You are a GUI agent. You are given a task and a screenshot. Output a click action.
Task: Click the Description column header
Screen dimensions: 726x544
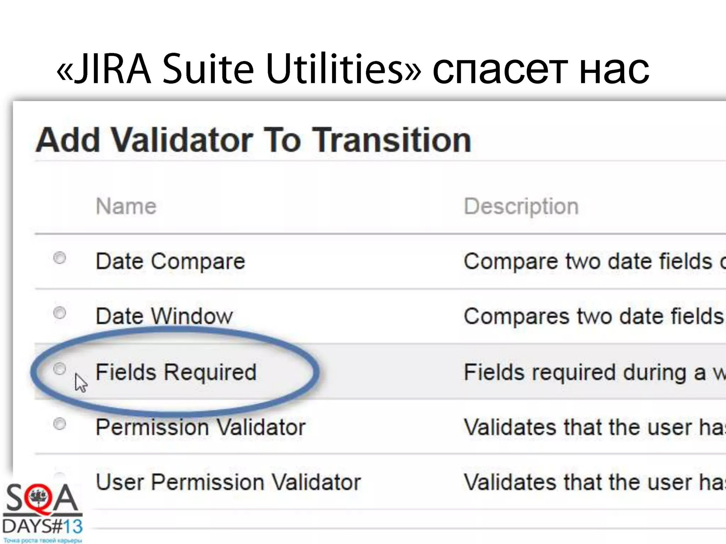coord(521,206)
